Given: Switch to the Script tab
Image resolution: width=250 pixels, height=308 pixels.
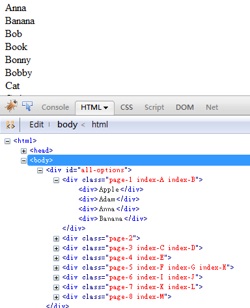Looking at the screenshot, I should (x=154, y=107).
